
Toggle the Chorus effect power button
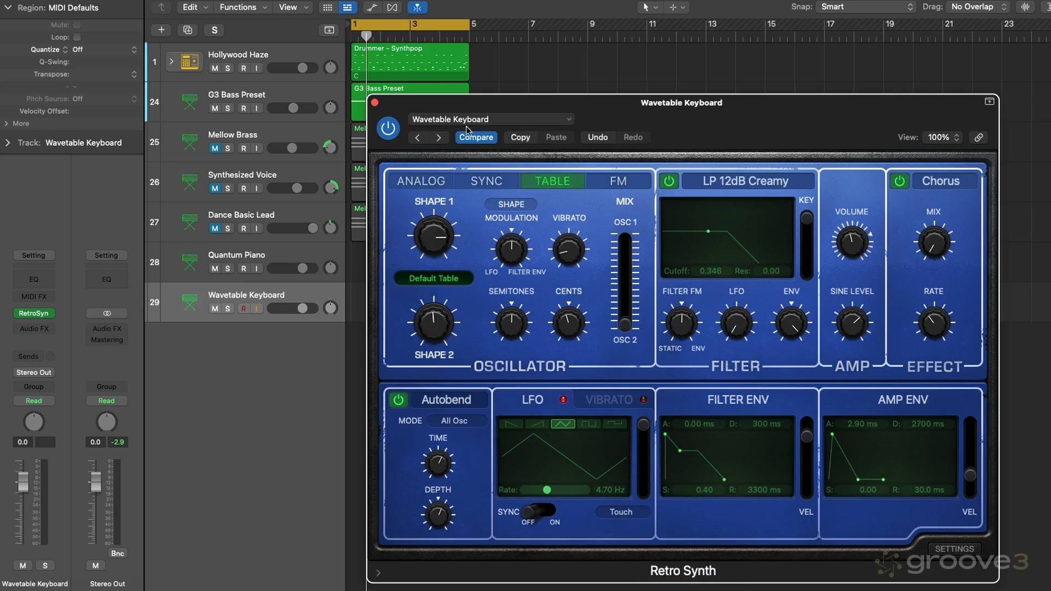(899, 181)
